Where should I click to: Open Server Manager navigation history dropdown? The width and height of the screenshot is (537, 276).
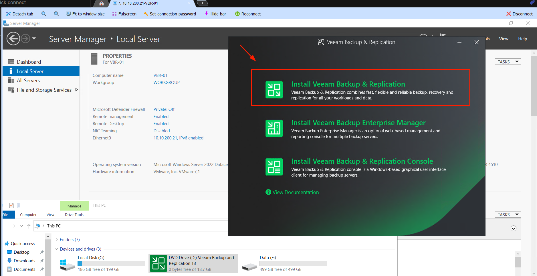(34, 38)
